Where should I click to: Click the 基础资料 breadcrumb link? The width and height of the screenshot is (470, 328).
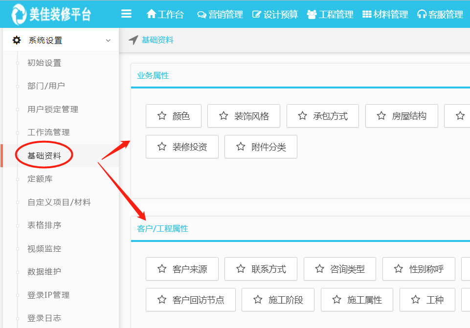[157, 40]
